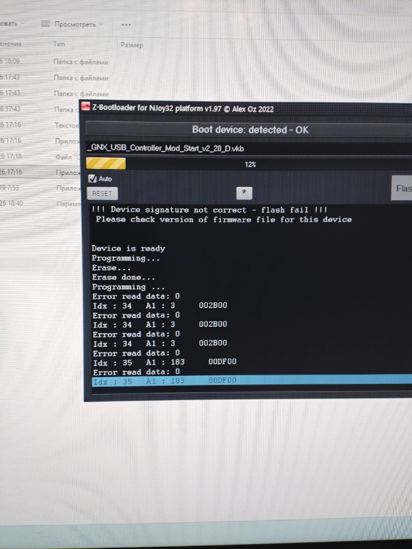Open the three-dots more options menu

126,24
